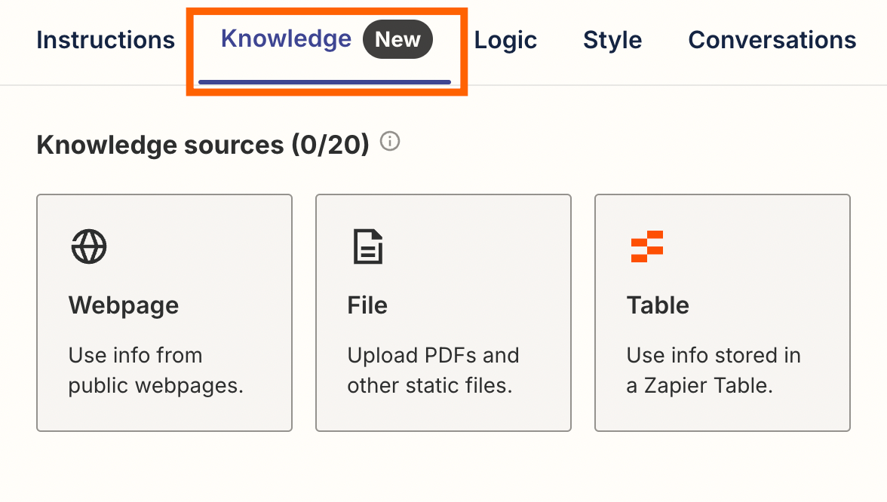
Task: Switch to the Logic tab
Action: (x=505, y=40)
